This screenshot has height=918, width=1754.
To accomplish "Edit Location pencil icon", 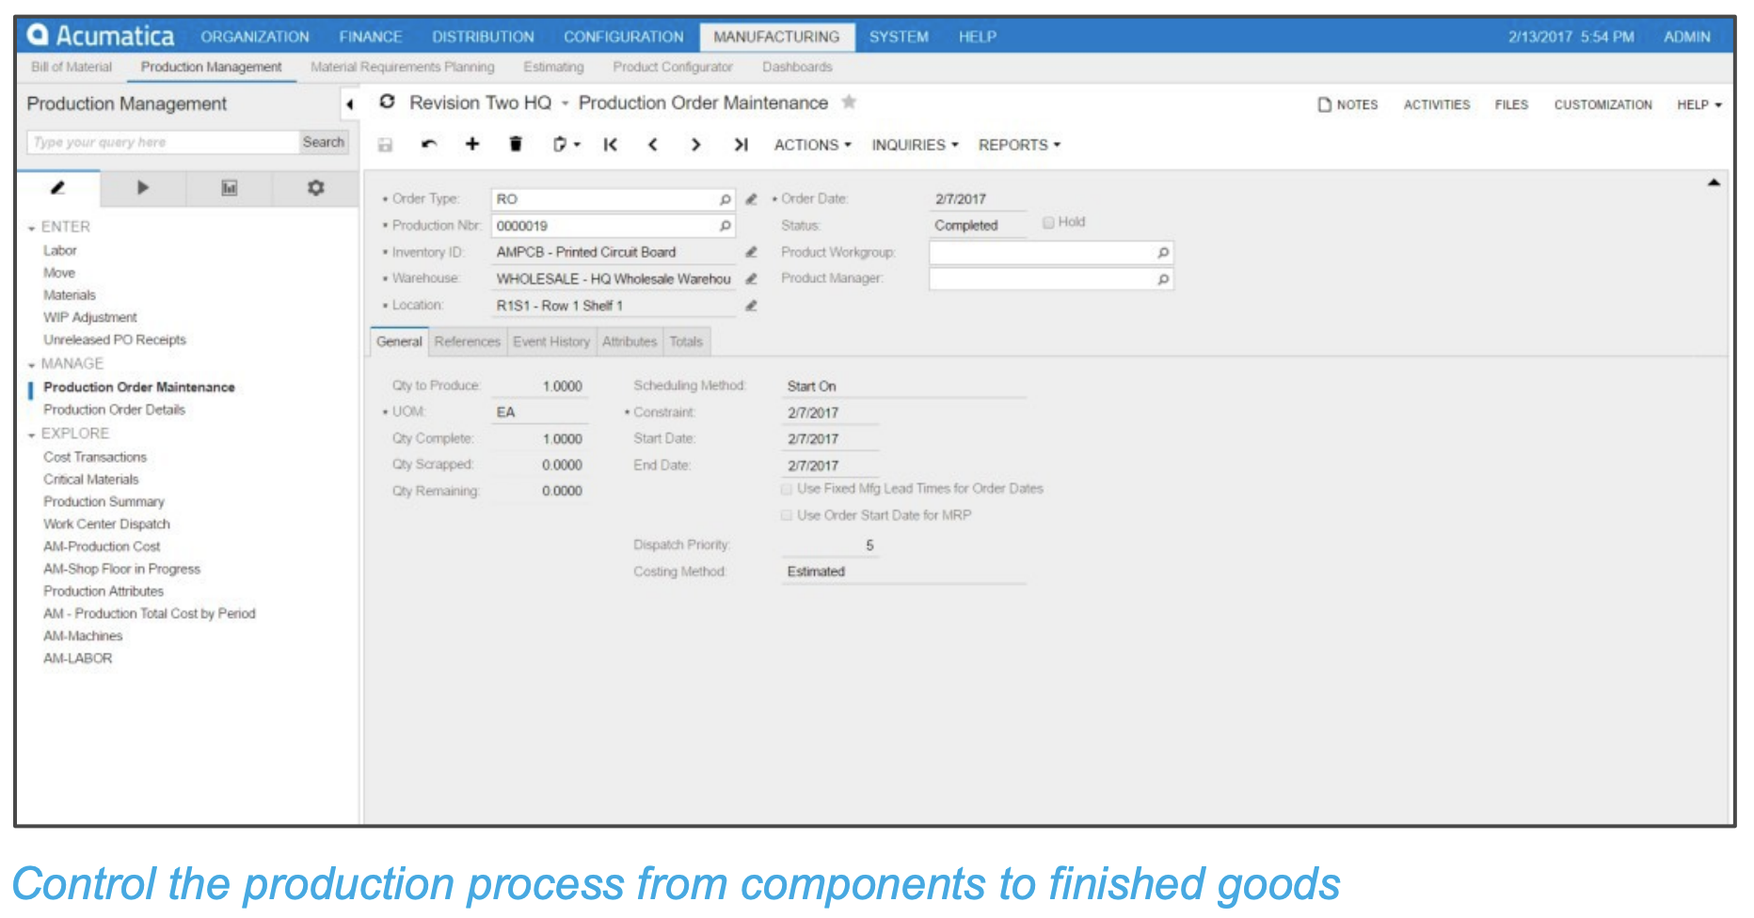I will tap(751, 306).
